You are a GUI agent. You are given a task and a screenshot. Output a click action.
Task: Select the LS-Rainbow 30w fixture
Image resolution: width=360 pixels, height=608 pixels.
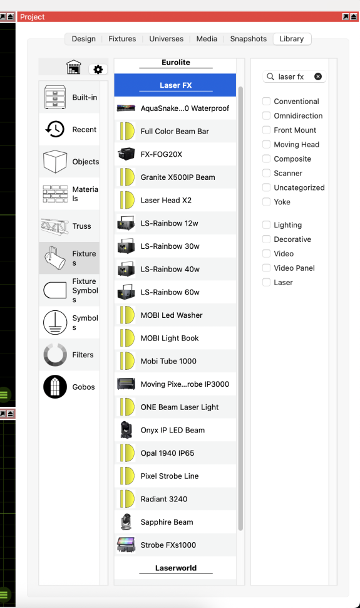click(175, 246)
